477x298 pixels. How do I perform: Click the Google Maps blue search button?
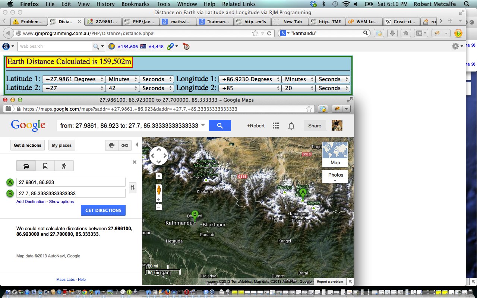[220, 126]
